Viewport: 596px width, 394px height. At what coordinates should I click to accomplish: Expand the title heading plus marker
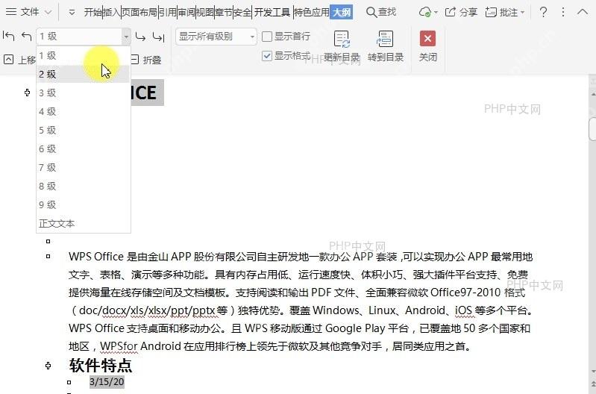click(x=28, y=93)
